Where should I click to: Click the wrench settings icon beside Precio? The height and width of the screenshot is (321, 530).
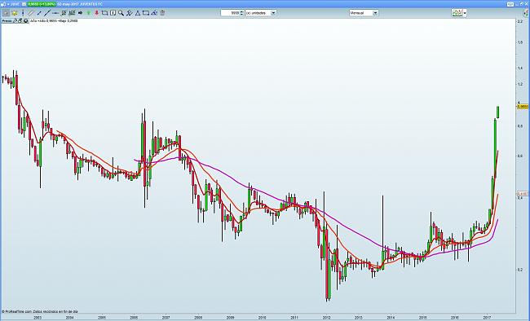click(x=15, y=20)
